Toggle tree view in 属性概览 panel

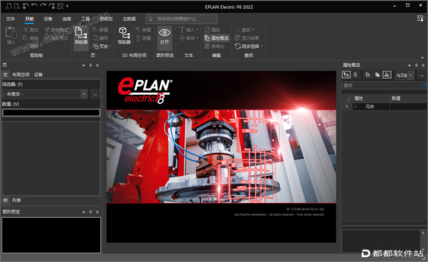(346, 74)
